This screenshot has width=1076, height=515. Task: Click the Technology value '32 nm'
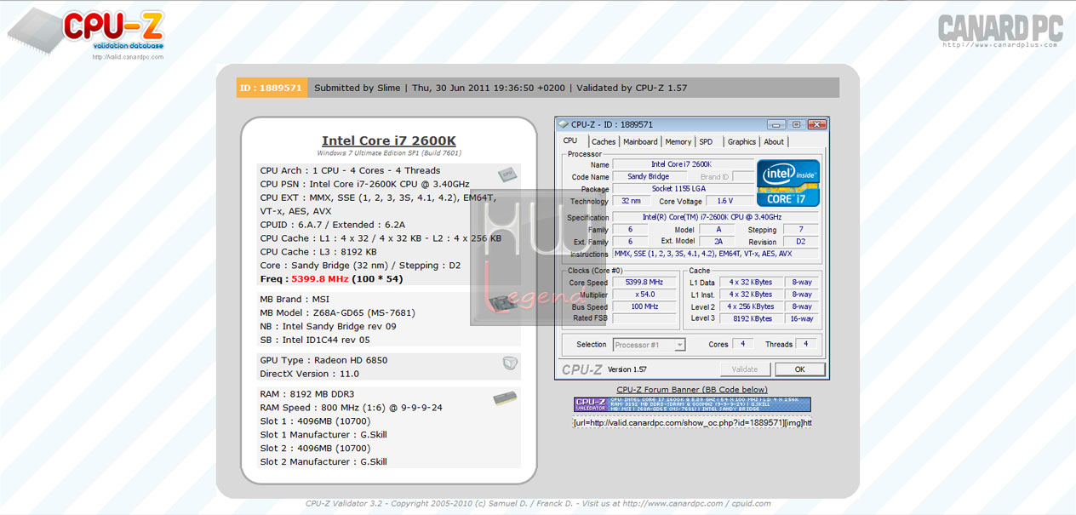(631, 201)
